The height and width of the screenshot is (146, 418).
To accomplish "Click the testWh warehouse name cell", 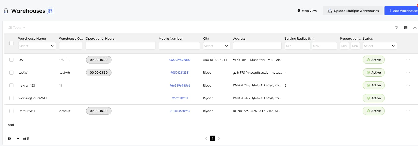I will [24, 73].
